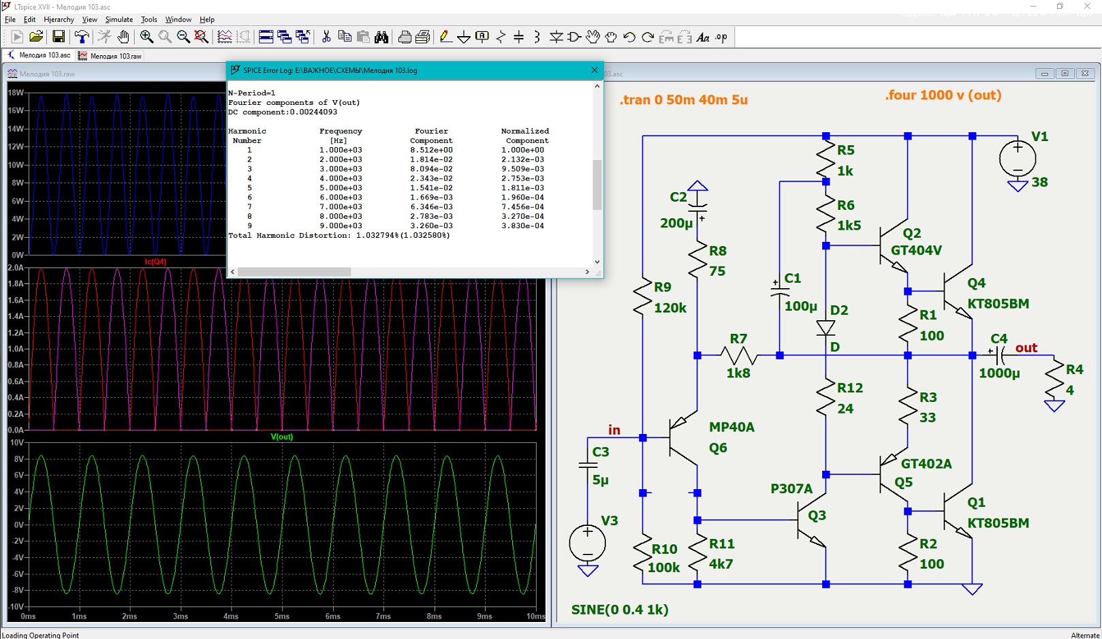Select the Cut scissors tool

coord(326,37)
